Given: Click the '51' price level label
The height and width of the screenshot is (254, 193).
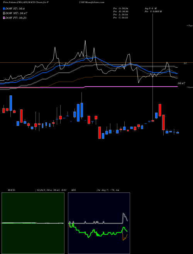Looking at the screenshot, I should (185, 63).
